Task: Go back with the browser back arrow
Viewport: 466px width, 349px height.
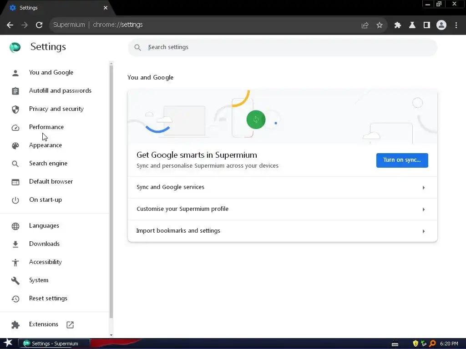Action: point(10,25)
